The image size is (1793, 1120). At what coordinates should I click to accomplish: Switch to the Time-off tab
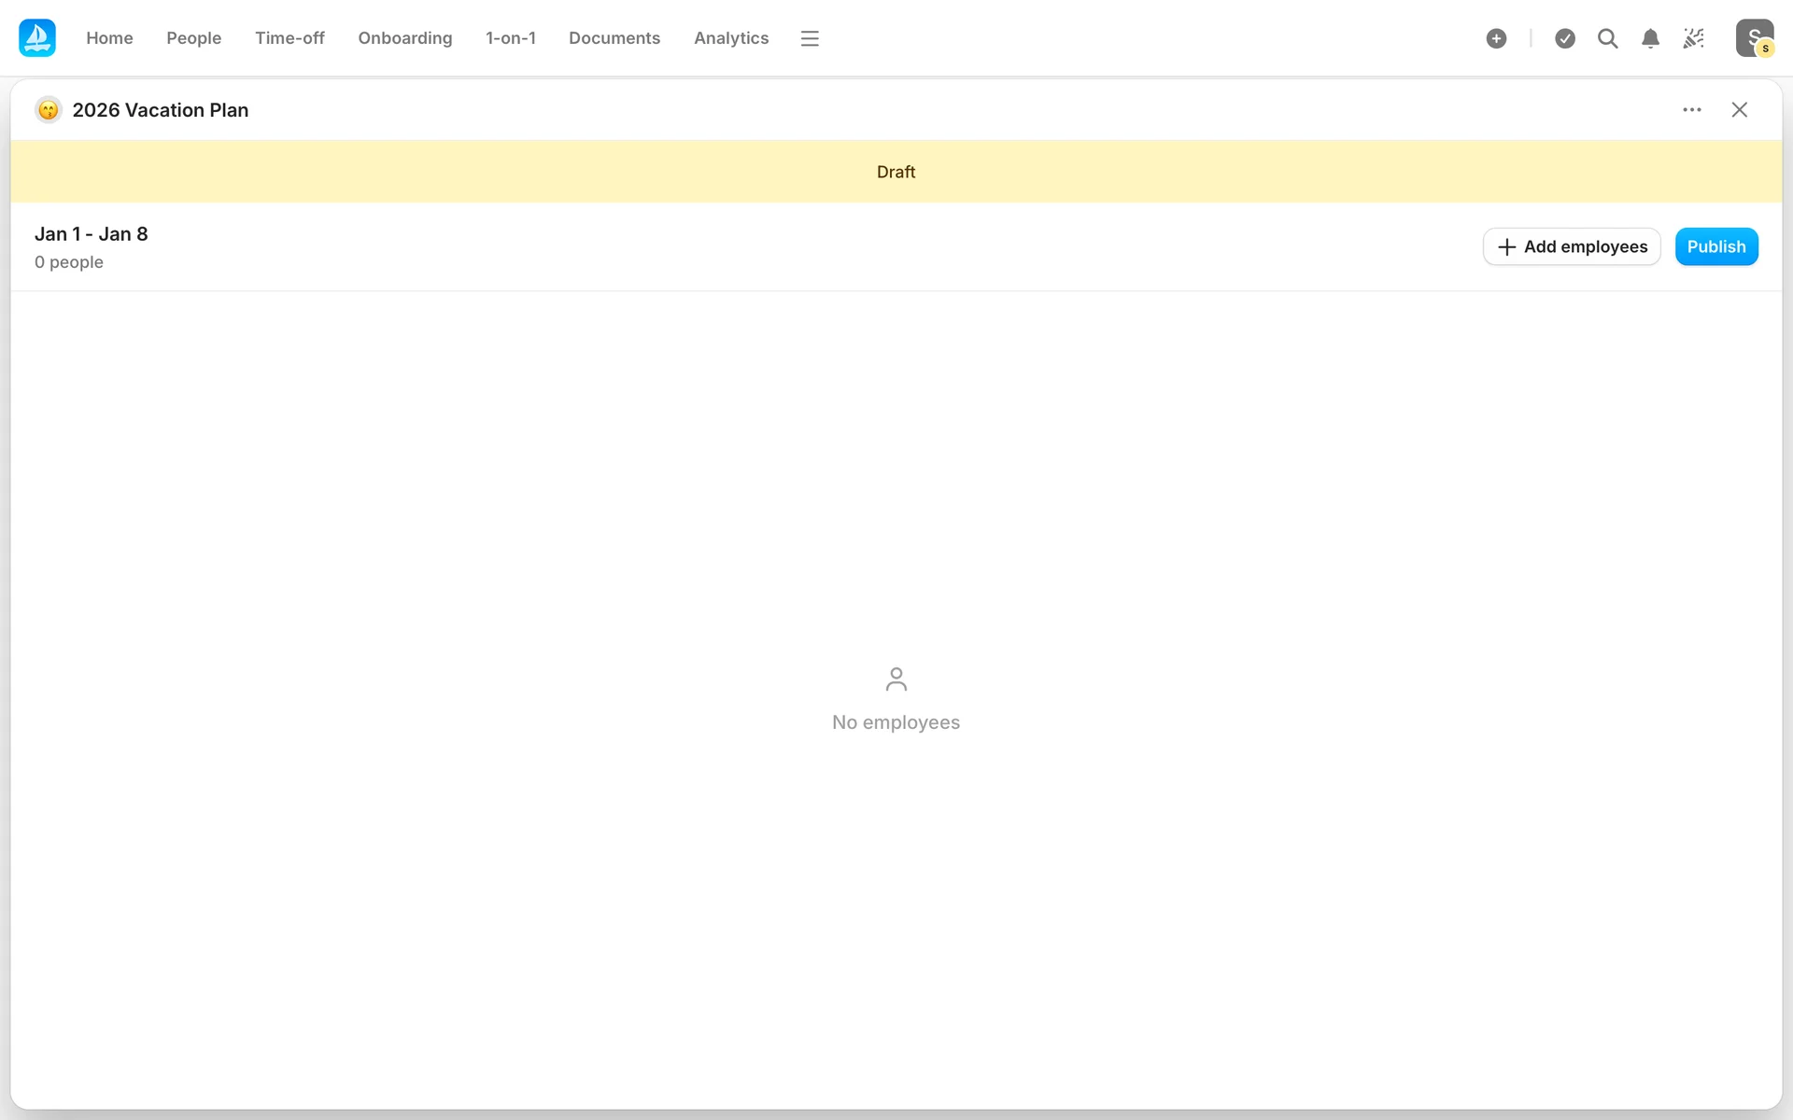coord(289,38)
